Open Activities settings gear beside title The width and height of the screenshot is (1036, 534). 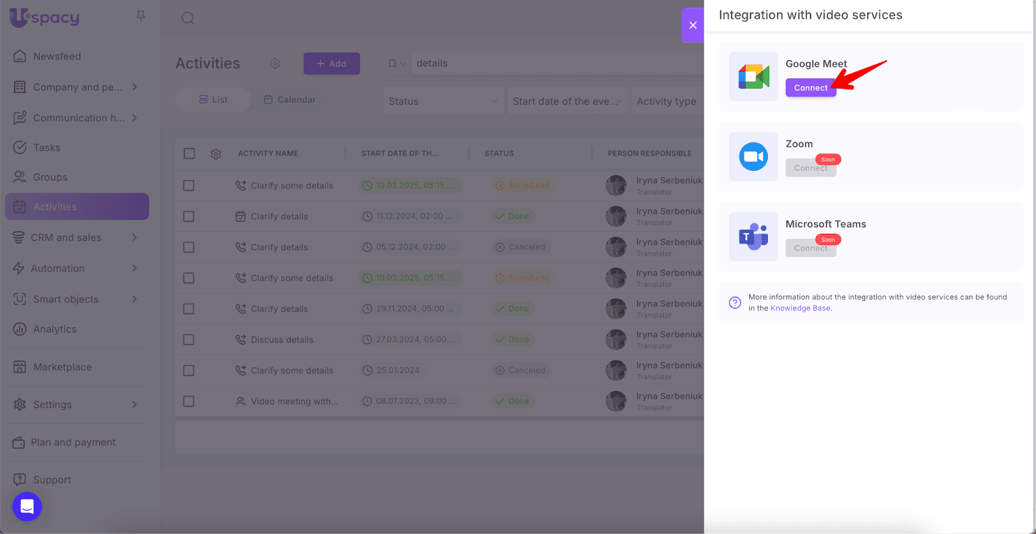coord(275,63)
